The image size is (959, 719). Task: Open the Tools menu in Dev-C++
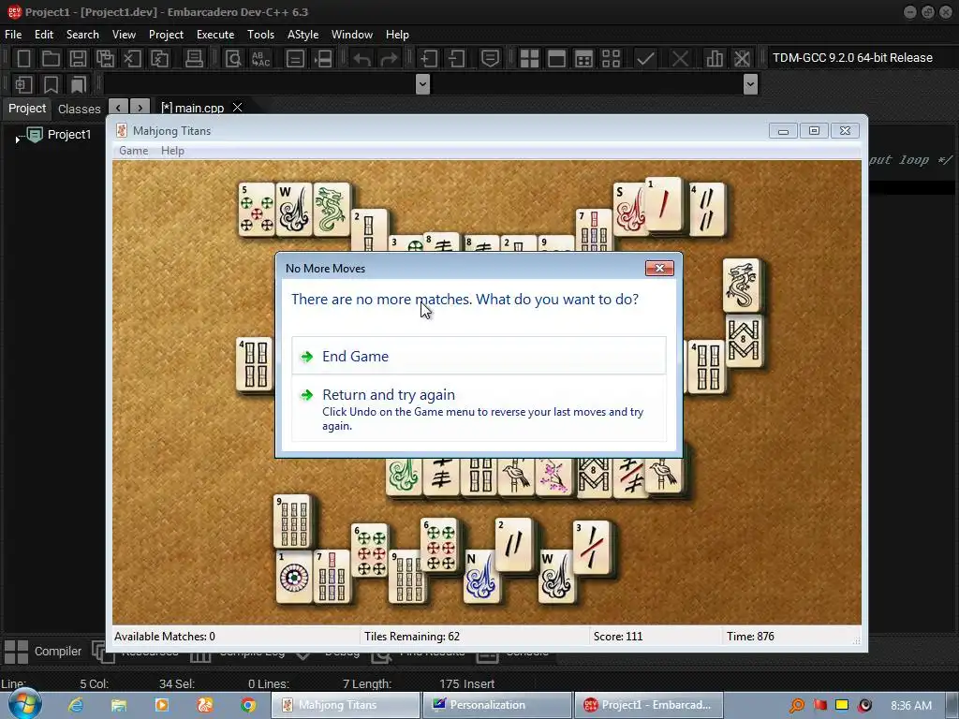[260, 35]
